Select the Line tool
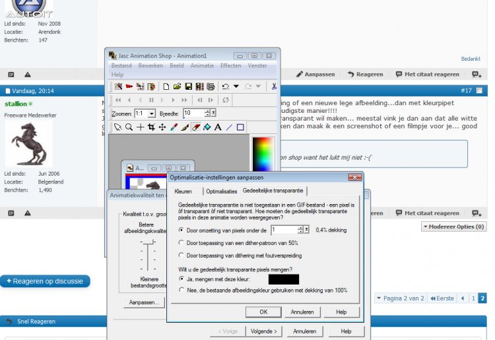Image resolution: width=495 pixels, height=340 pixels. click(x=229, y=127)
